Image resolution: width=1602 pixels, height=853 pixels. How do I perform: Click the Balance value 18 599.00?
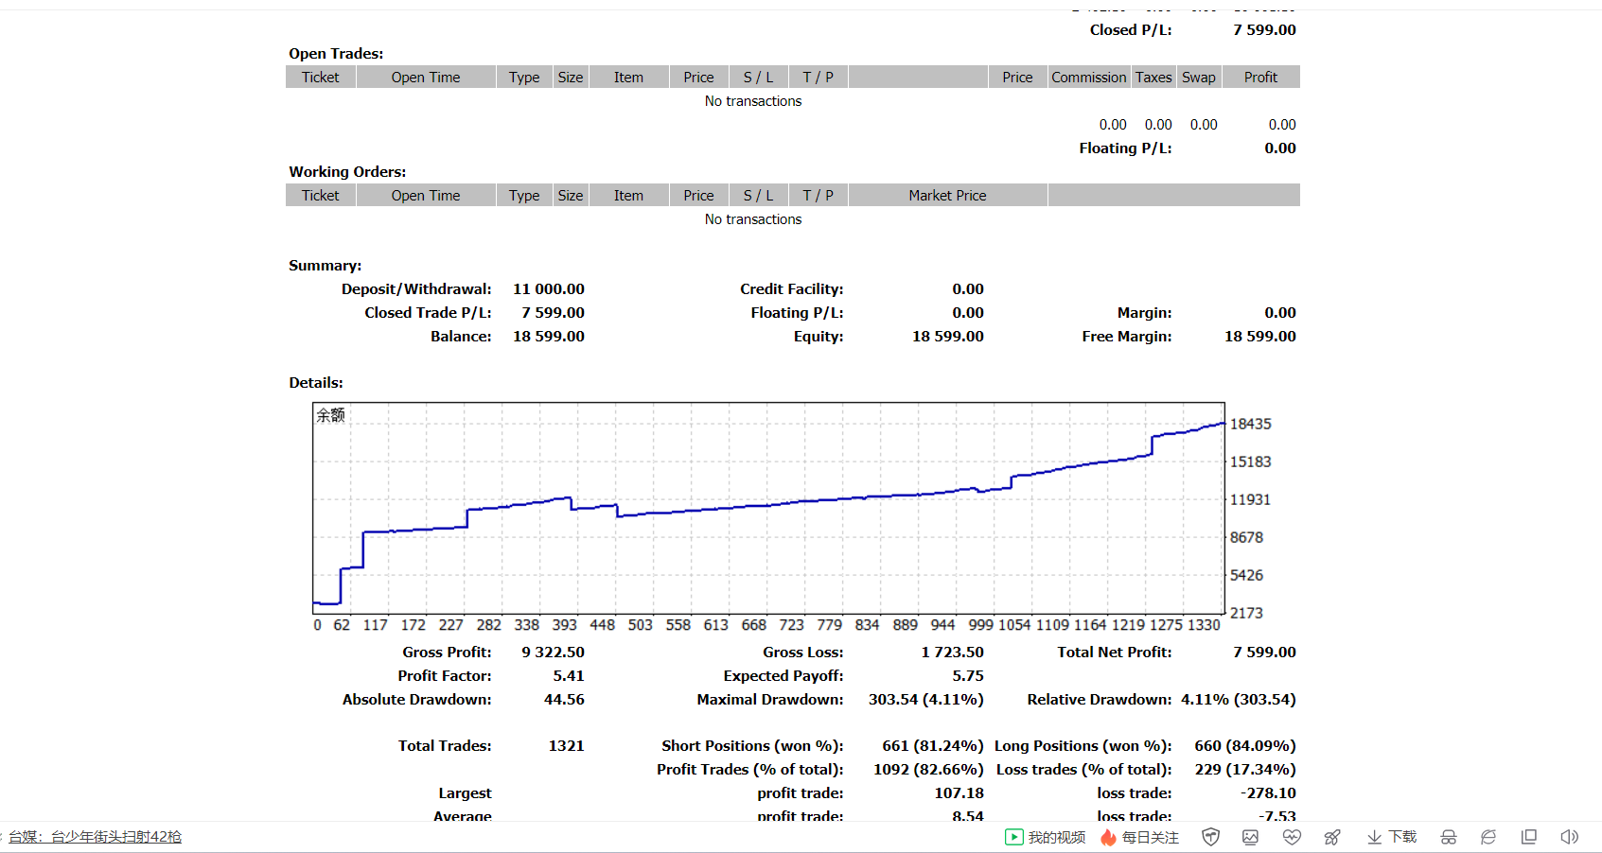point(549,337)
